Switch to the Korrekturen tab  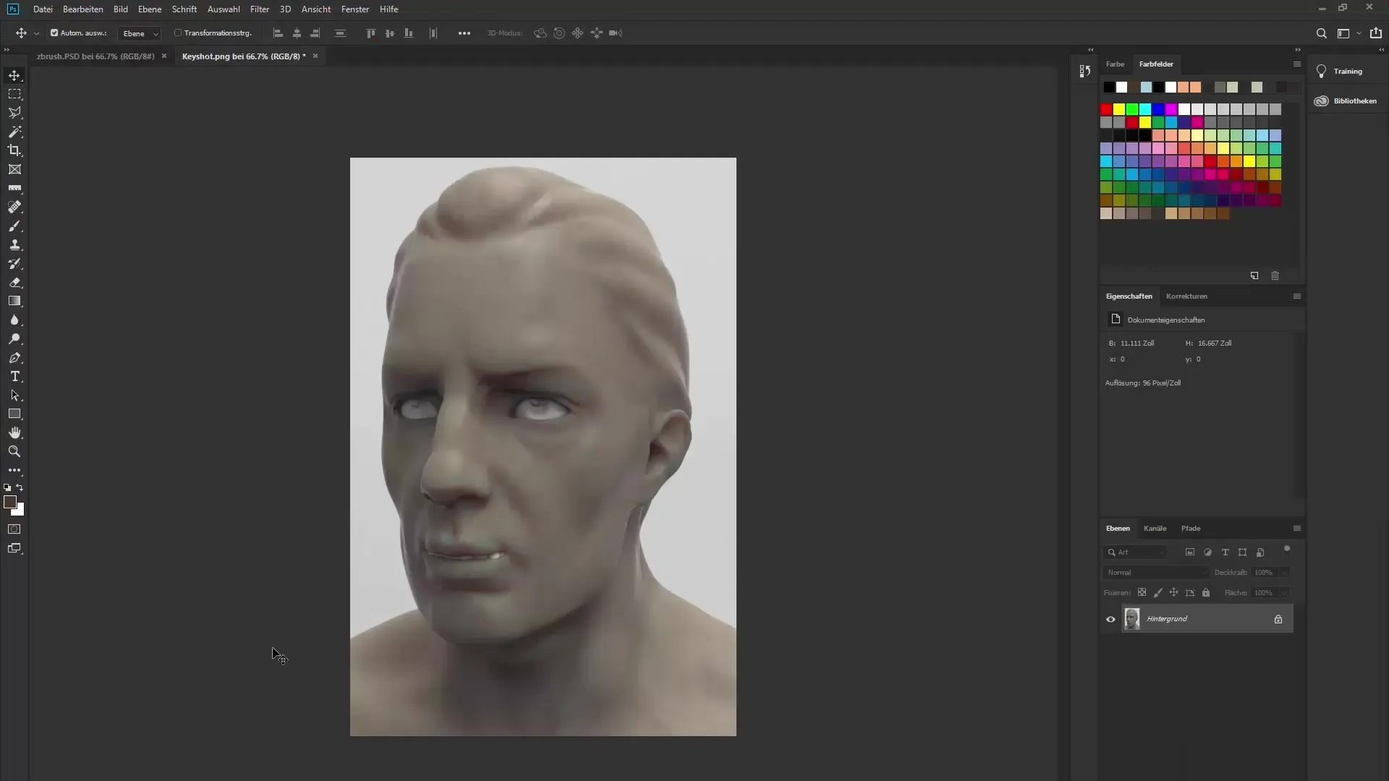coord(1186,296)
